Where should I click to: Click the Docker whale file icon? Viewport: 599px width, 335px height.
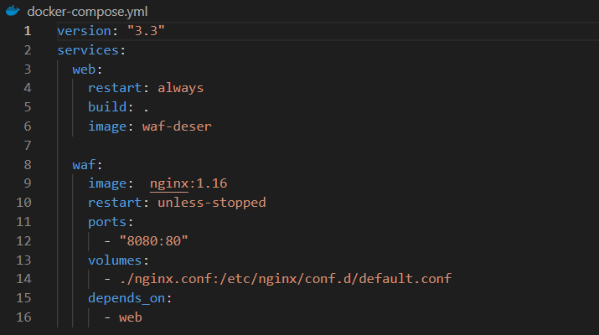point(11,10)
